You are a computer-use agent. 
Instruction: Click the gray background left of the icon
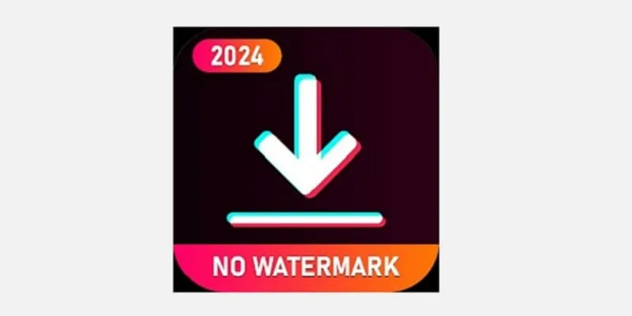tap(87, 158)
